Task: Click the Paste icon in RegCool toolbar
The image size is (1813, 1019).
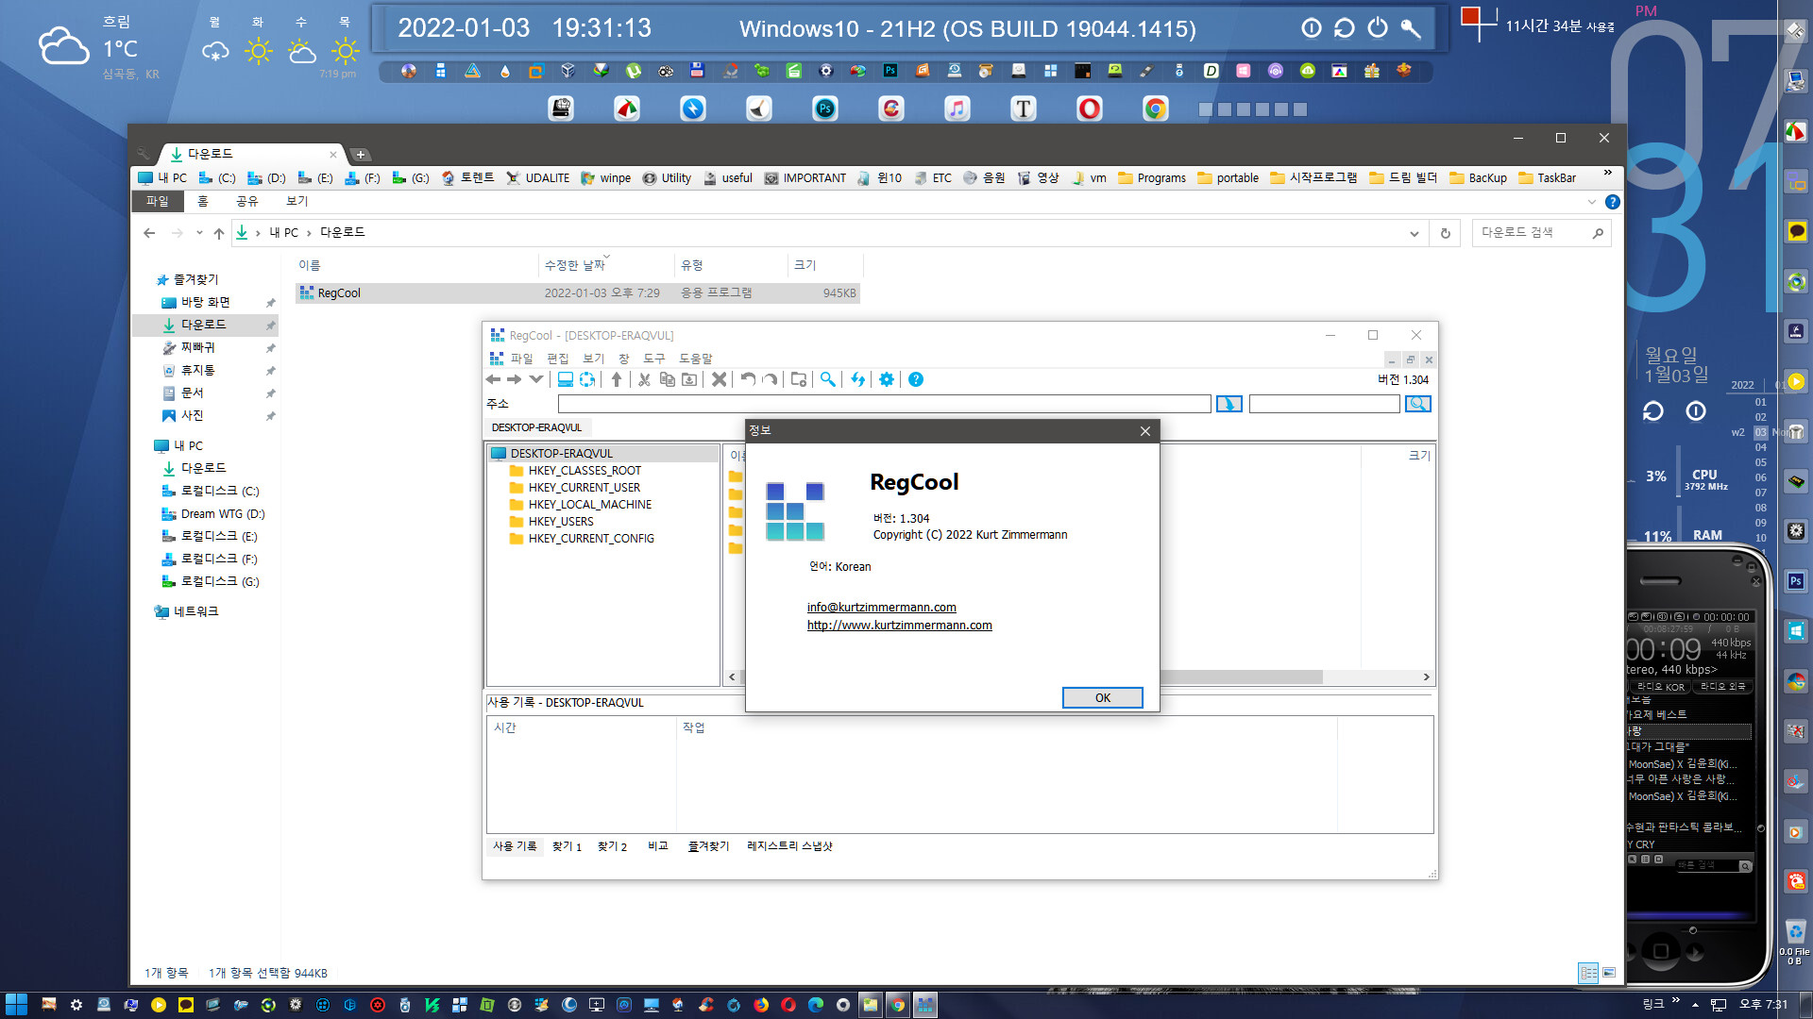Action: 689,379
